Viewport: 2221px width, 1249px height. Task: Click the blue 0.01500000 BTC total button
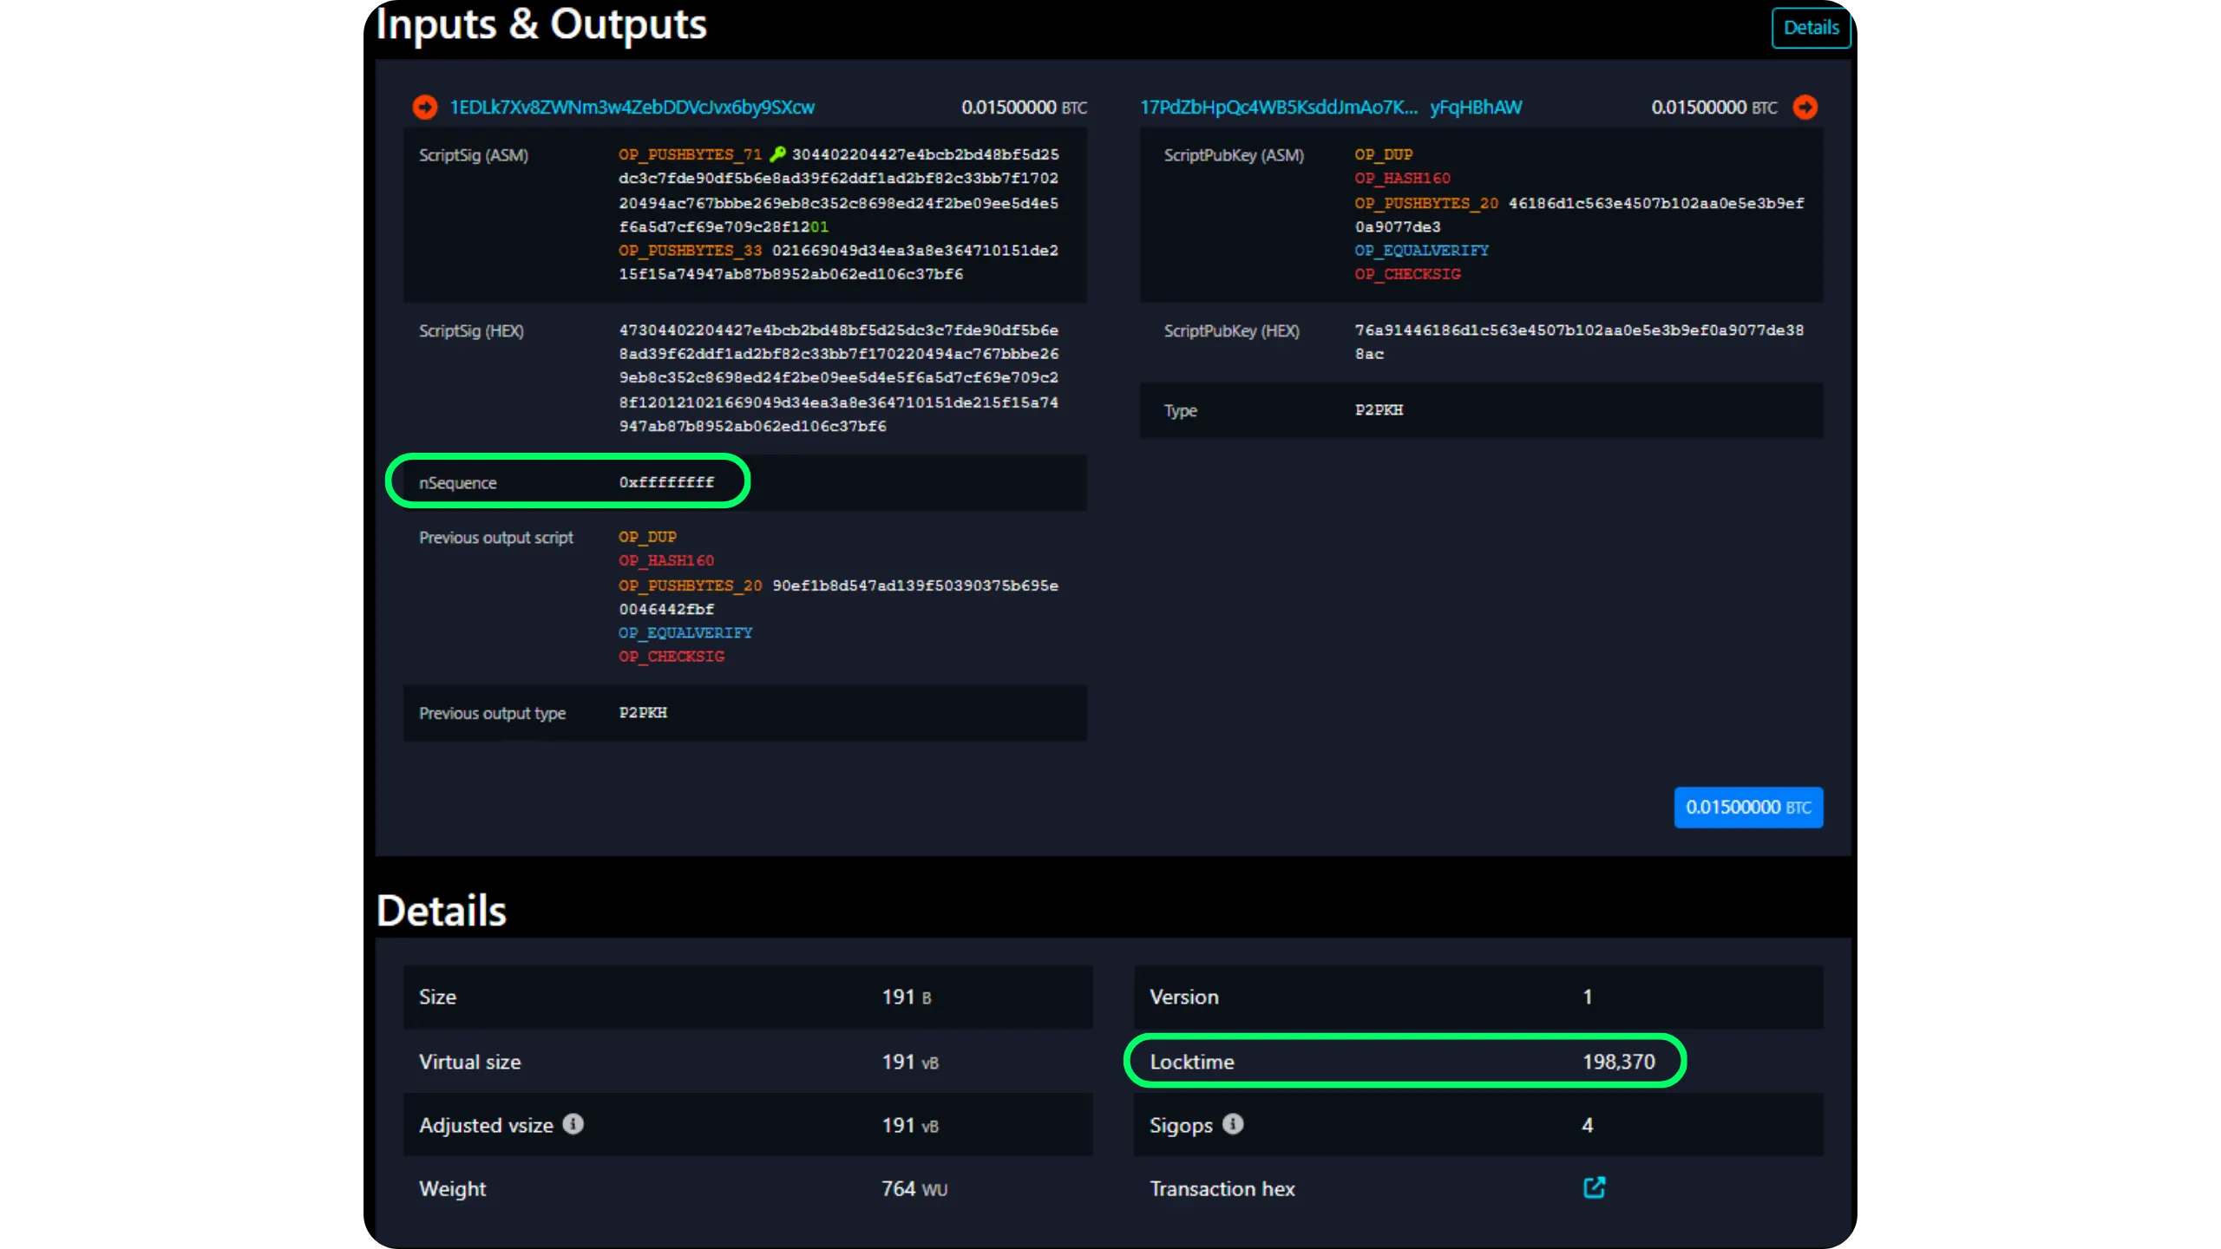click(1748, 808)
